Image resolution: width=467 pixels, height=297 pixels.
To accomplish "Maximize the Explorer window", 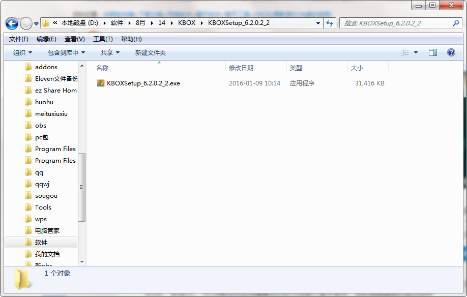I will point(432,6).
